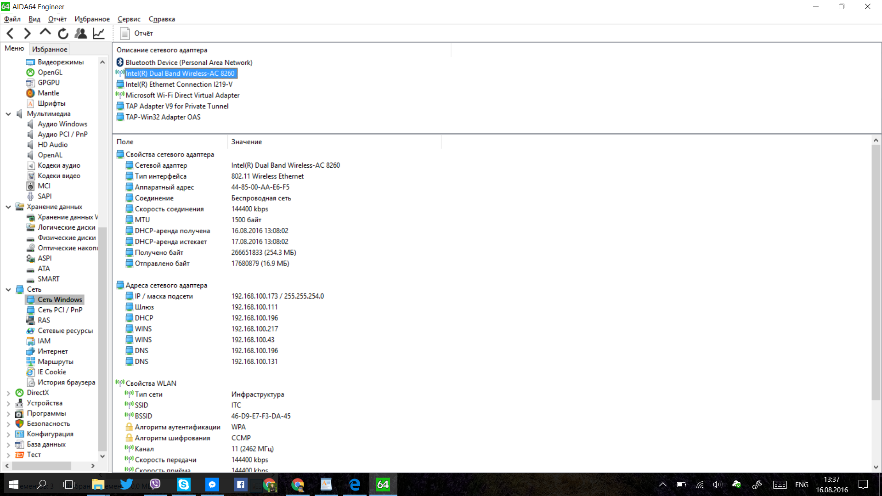The image size is (882, 496).
Task: Expand the Конфигурация tree node
Action: tap(8, 434)
